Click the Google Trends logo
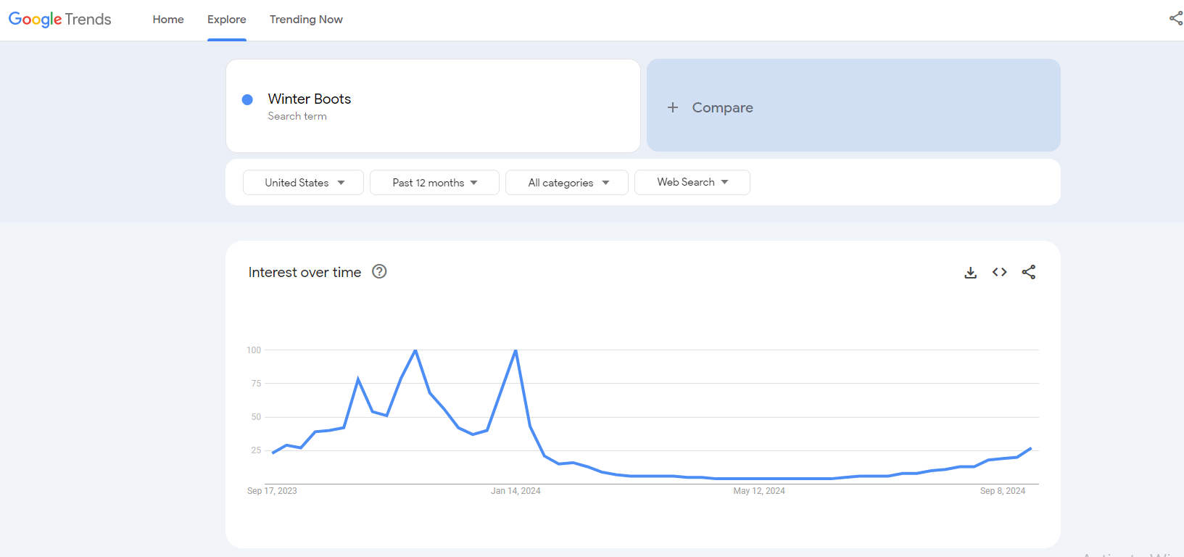Screen dimensions: 1184x557 (x=59, y=20)
